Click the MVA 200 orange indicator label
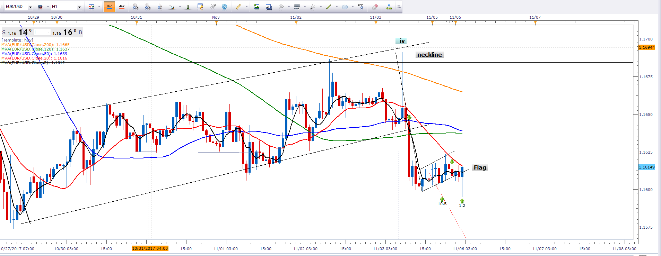The height and width of the screenshot is (256, 661). tap(35, 45)
